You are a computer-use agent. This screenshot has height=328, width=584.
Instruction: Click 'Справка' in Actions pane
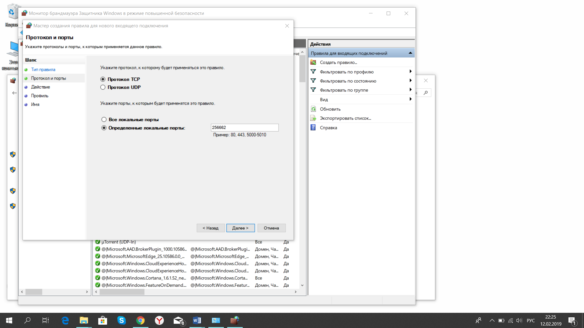(328, 128)
